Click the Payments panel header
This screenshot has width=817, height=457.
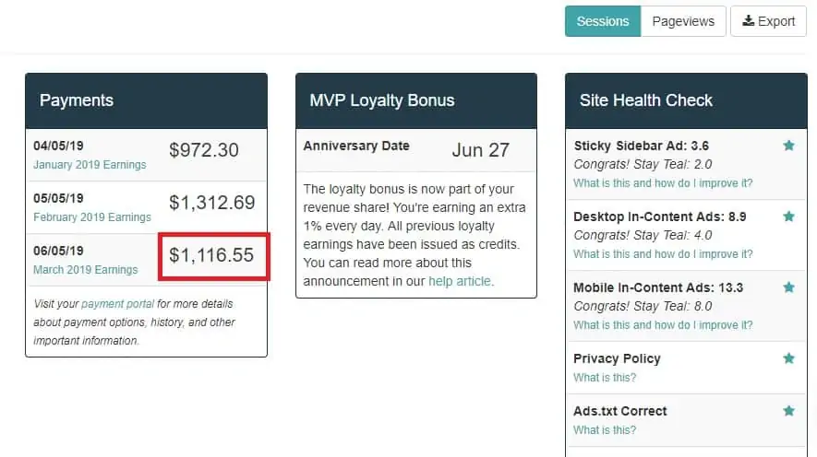click(147, 100)
